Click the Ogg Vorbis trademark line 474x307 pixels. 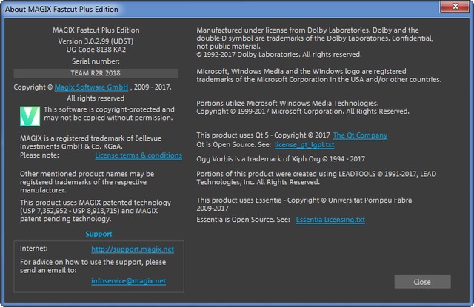[x=281, y=159]
